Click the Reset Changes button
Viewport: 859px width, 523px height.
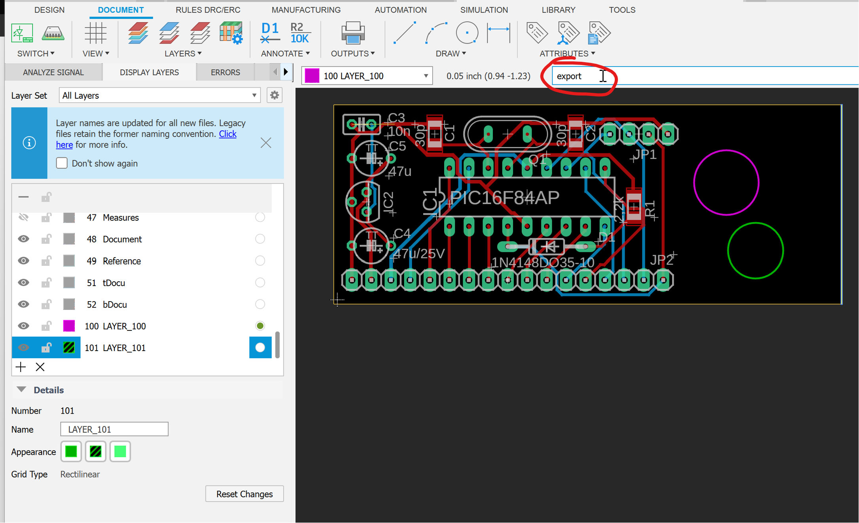[244, 494]
